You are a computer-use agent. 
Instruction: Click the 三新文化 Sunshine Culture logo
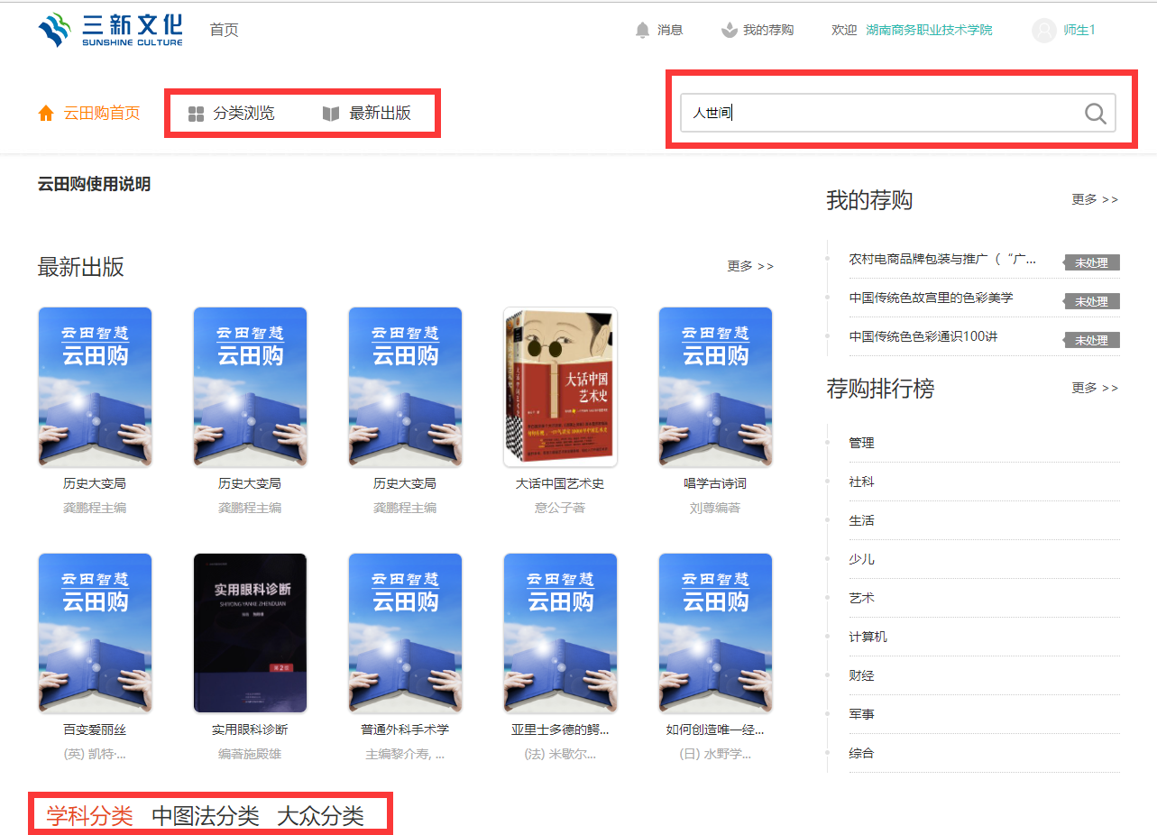tap(110, 30)
